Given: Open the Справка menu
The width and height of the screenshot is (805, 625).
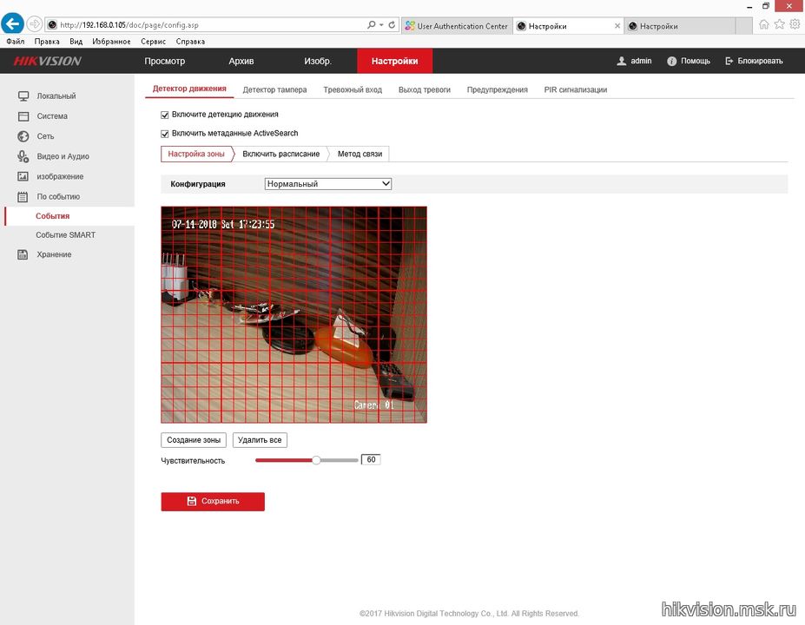Looking at the screenshot, I should pyautogui.click(x=190, y=42).
